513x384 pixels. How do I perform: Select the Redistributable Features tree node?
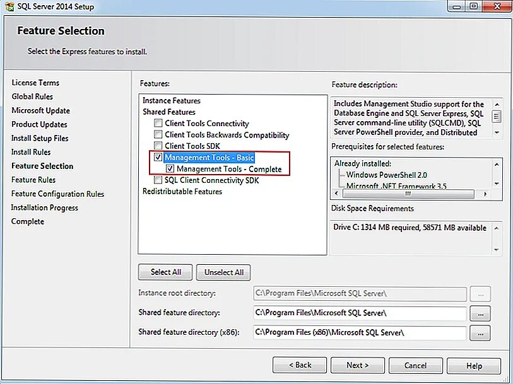[182, 192]
